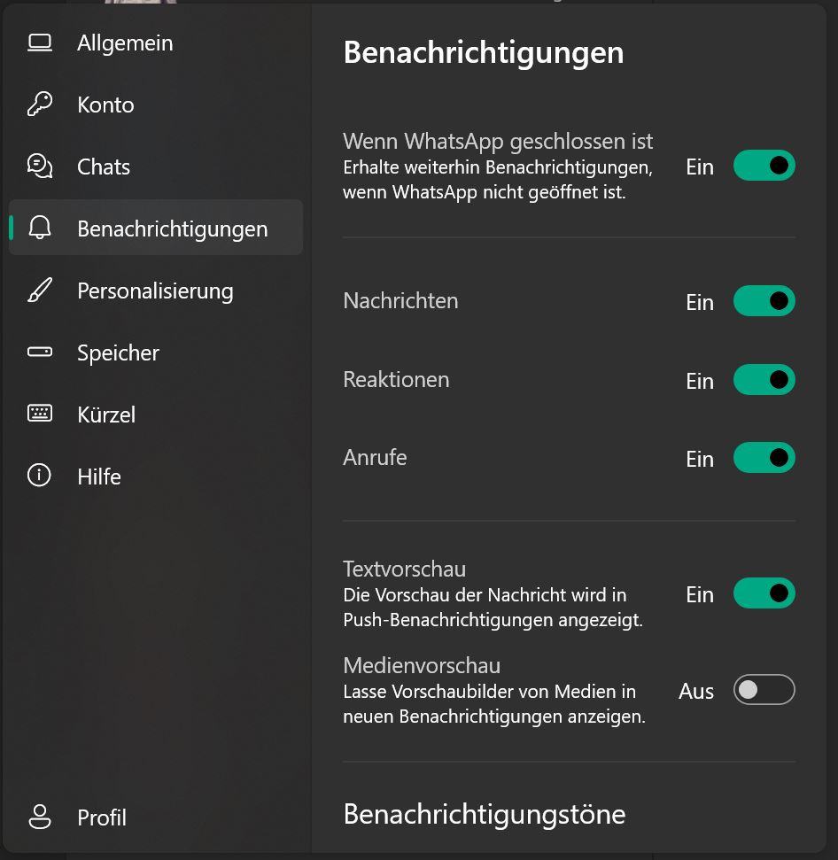Switch to the Personalisierung section
The image size is (838, 860).
tap(155, 291)
